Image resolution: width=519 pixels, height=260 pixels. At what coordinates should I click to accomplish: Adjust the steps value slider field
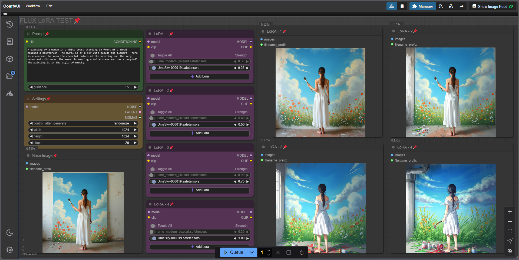point(83,143)
